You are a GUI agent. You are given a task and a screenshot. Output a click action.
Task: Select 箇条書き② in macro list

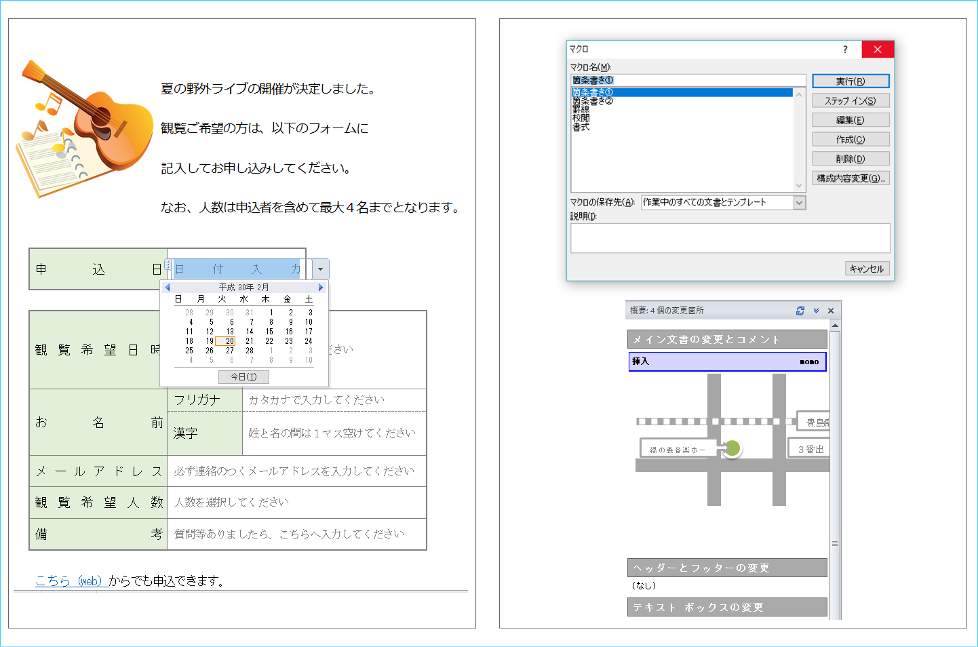592,101
